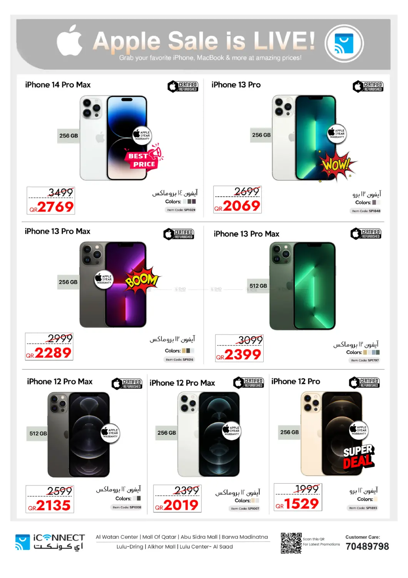The height and width of the screenshot is (578, 408).
Task: Select the iPhone 14 Pro Max product image
Action: (114, 138)
